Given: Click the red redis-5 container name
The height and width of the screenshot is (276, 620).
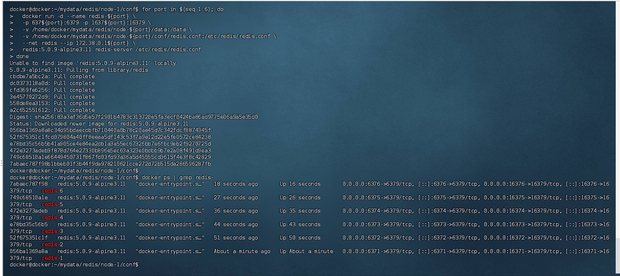Looking at the screenshot, I should click(52, 204).
